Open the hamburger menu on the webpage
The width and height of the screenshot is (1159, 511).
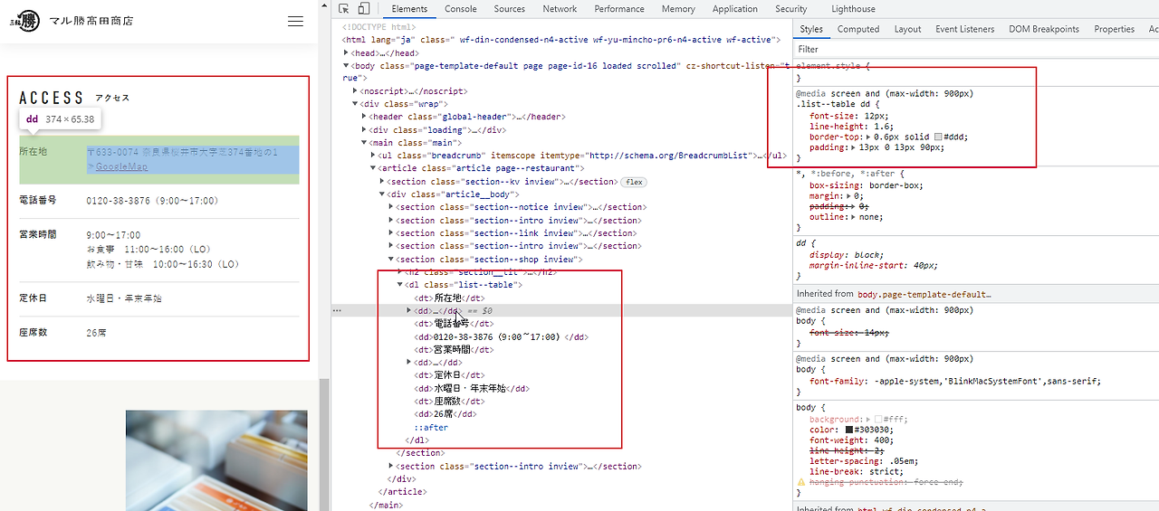point(295,21)
